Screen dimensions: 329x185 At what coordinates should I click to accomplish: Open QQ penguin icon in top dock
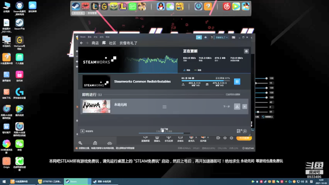161,6
